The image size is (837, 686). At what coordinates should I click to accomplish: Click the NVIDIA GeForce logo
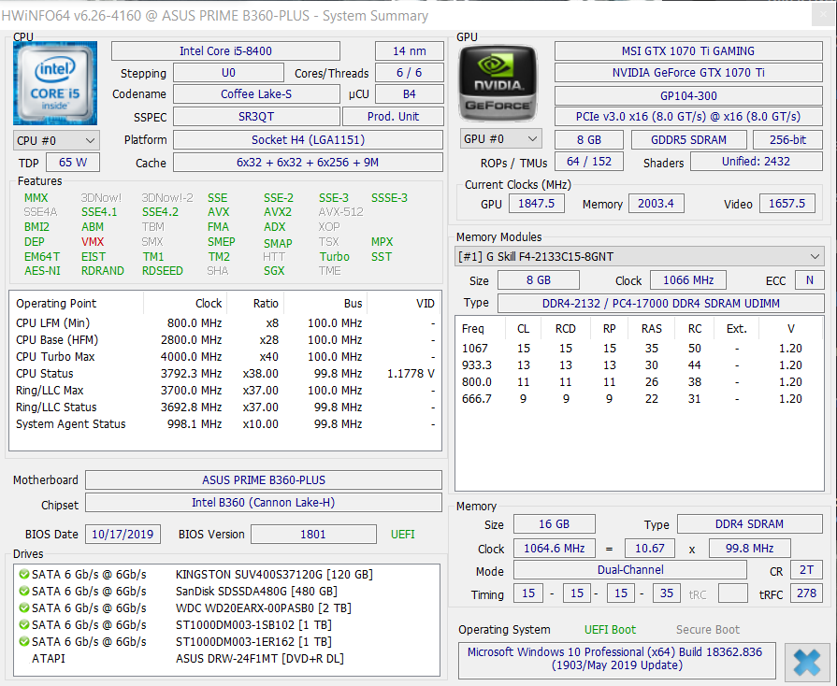(498, 83)
